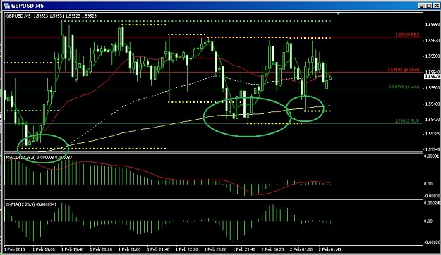The height and width of the screenshot is (255, 441).
Task: Click price axis value 1.59580
Action: click(x=433, y=56)
